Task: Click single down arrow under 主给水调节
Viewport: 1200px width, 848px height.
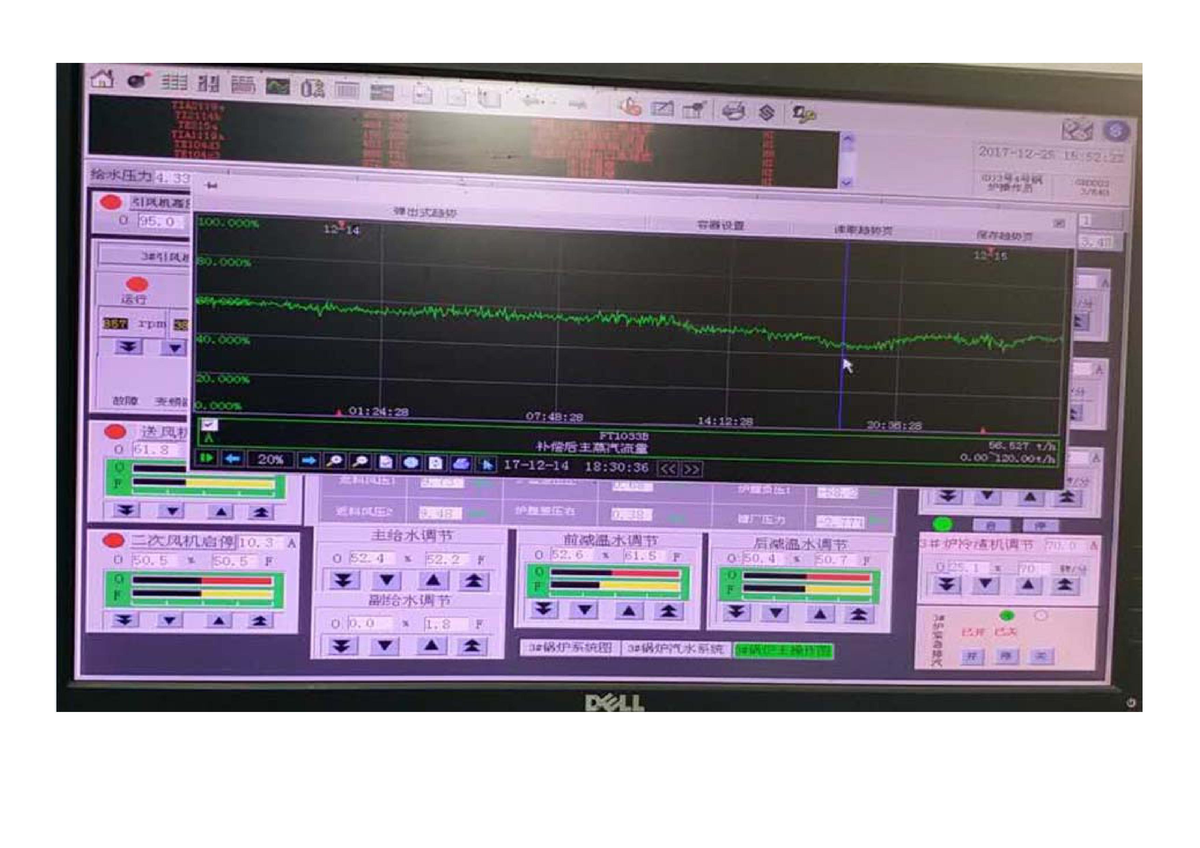Action: tap(387, 580)
